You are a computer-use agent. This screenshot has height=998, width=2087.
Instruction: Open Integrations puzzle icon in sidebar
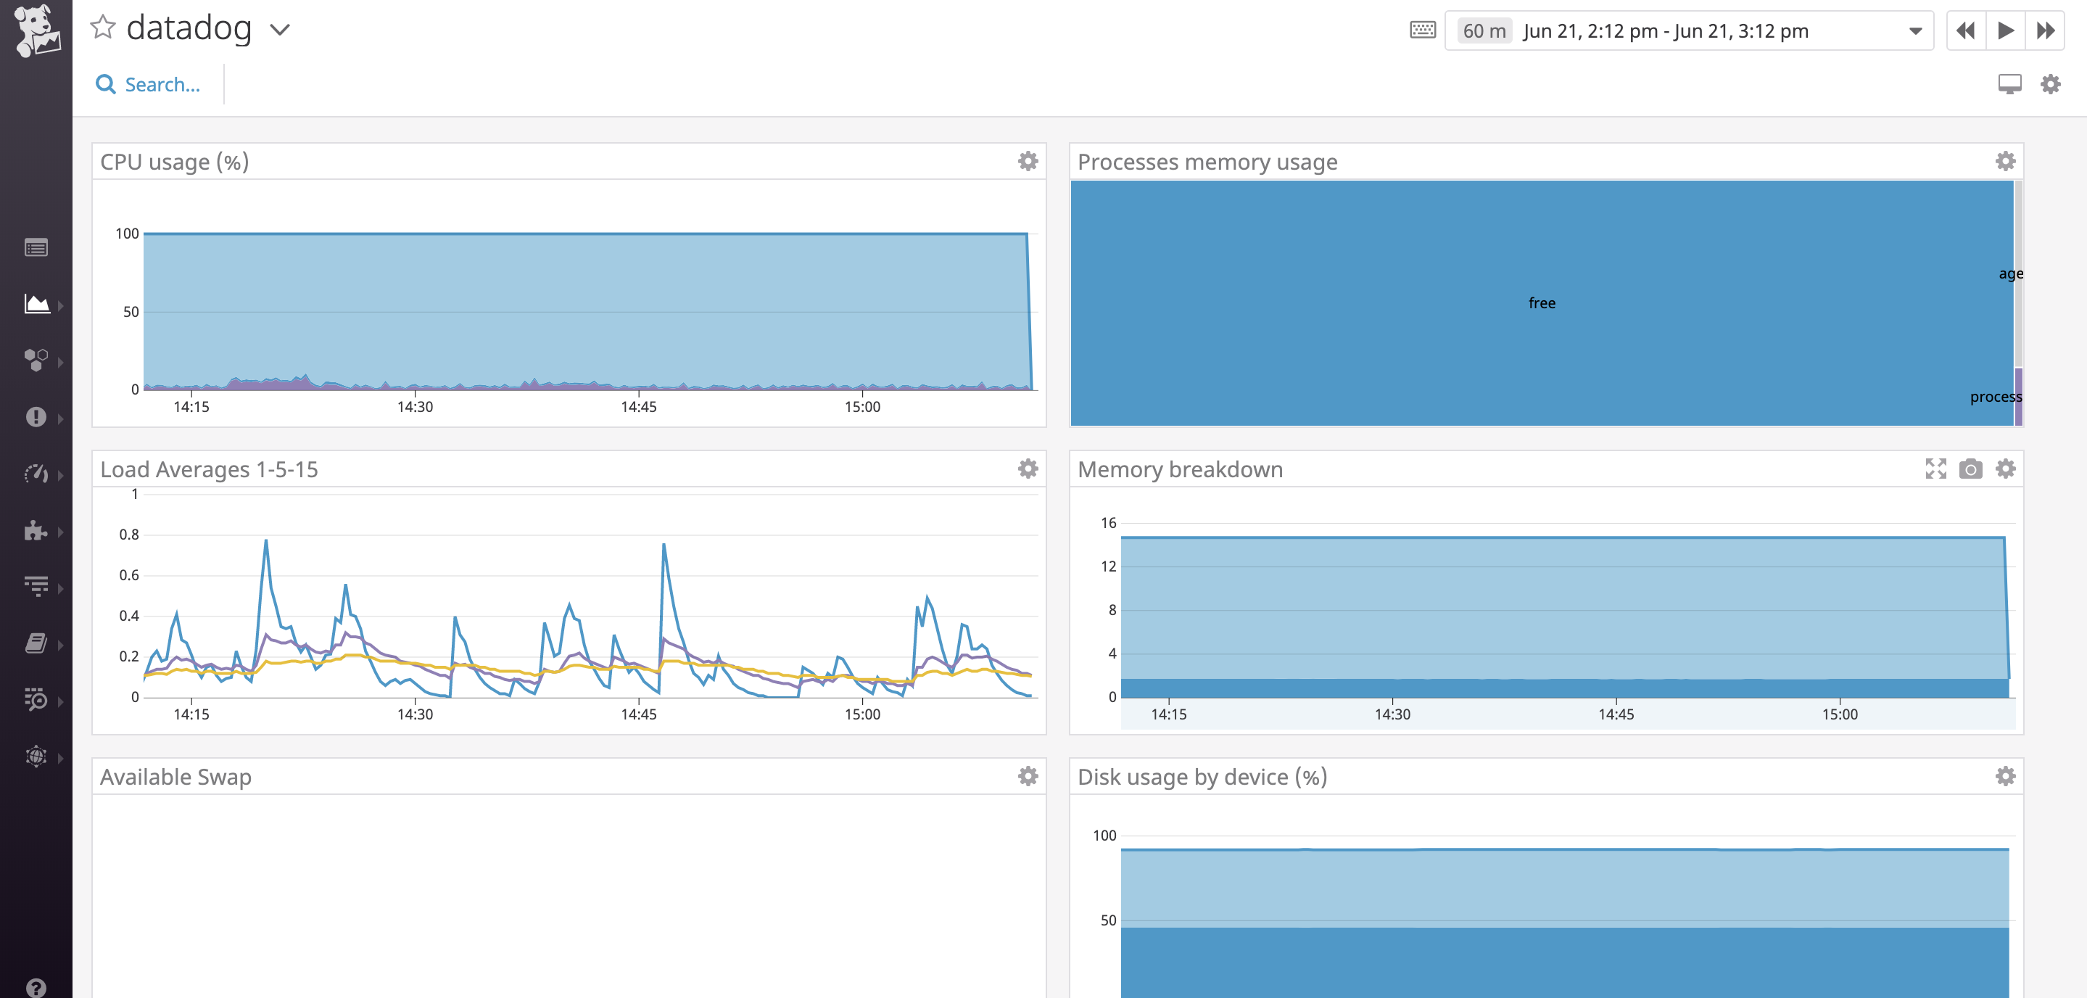tap(36, 529)
